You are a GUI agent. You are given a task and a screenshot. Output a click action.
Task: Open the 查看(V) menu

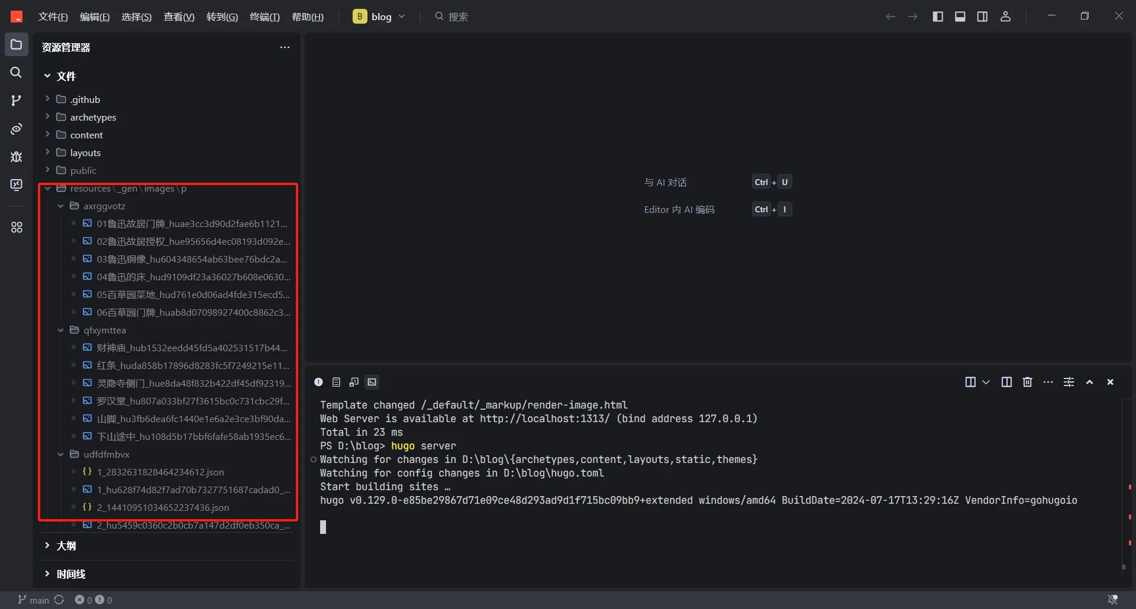(x=179, y=17)
